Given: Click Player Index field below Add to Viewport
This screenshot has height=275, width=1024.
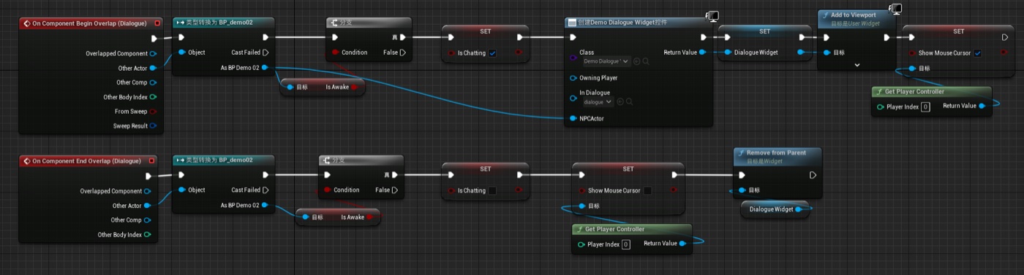Looking at the screenshot, I should coord(925,106).
